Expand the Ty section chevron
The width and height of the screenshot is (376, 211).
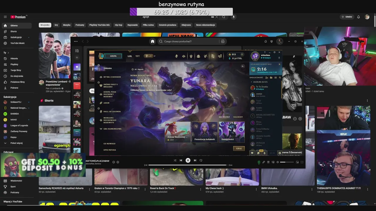8,53
